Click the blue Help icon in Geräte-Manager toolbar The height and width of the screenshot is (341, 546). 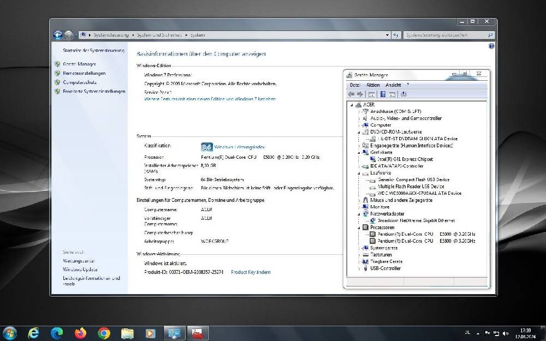(383, 94)
